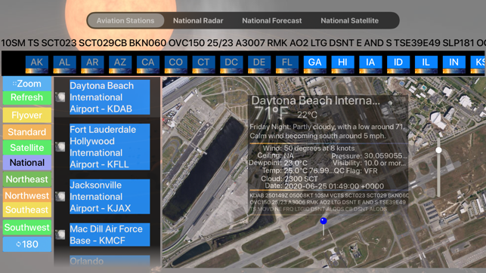Click the KDAB 250149Z raw METAR text
This screenshot has width=486, height=273.
click(x=330, y=202)
